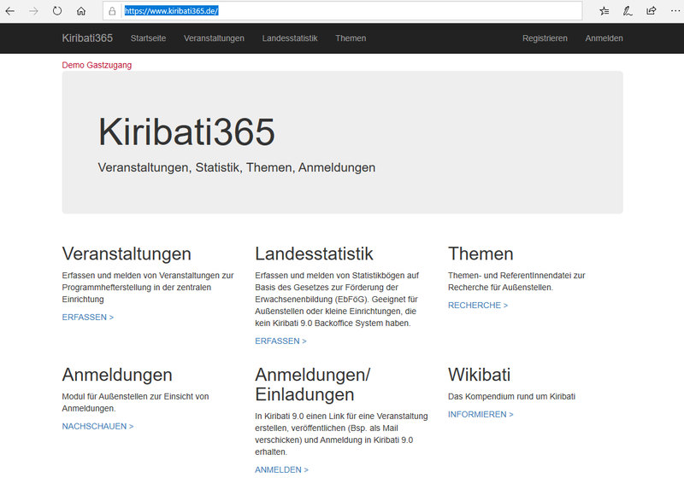Click the 'Programmhefterstellung' description under Veranstaltungen
This screenshot has width=684, height=478.
tap(148, 288)
